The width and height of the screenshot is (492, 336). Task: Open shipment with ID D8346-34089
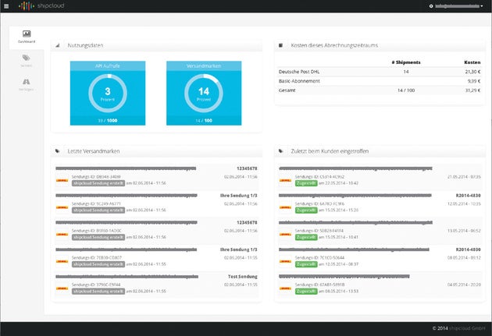click(x=98, y=177)
